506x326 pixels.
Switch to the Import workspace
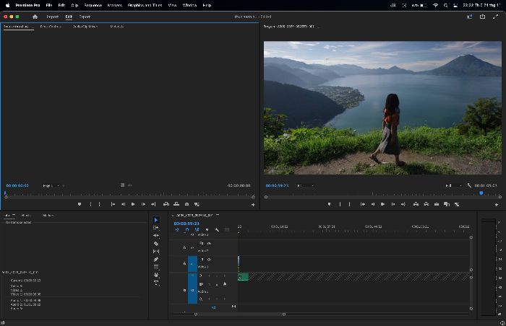tap(52, 17)
